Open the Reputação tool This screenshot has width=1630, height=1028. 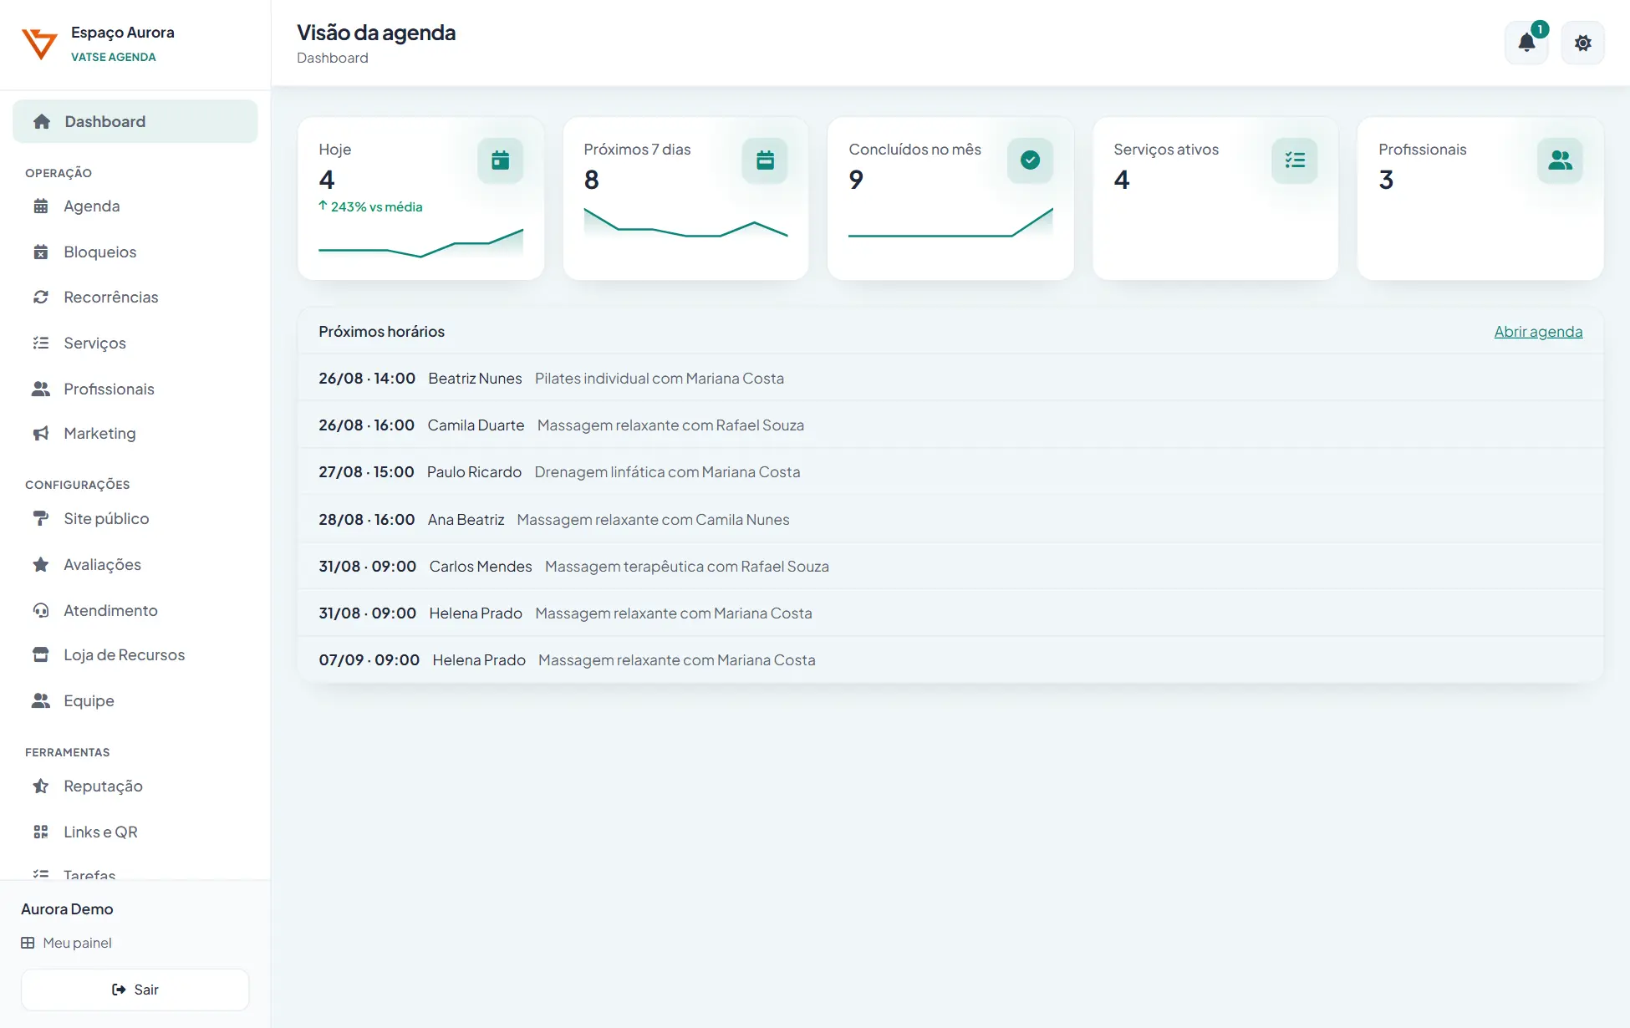[135, 786]
